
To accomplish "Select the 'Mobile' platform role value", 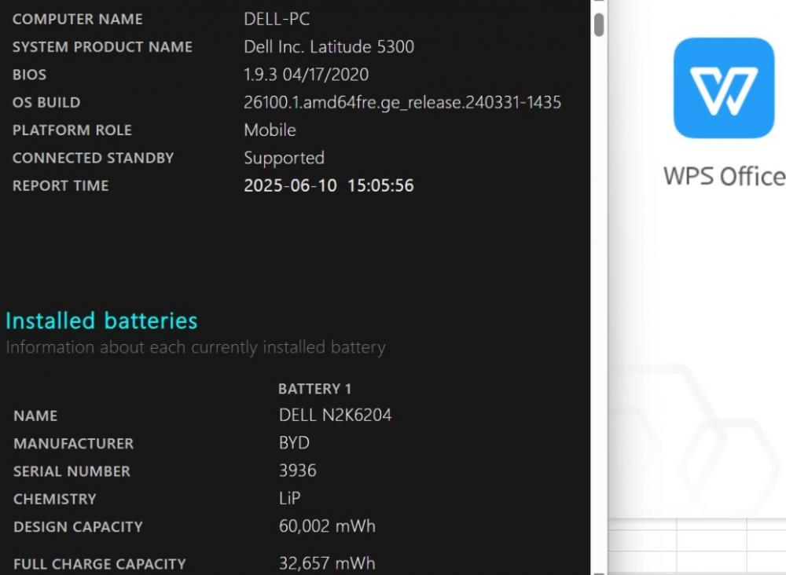I will (270, 130).
